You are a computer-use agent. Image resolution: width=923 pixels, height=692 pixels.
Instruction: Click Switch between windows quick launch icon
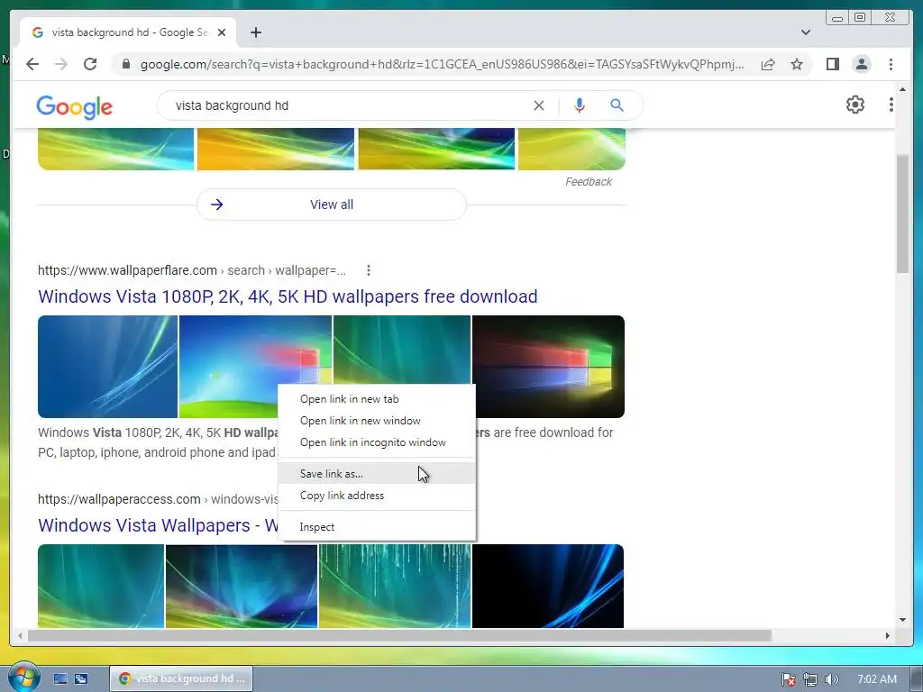(x=80, y=678)
